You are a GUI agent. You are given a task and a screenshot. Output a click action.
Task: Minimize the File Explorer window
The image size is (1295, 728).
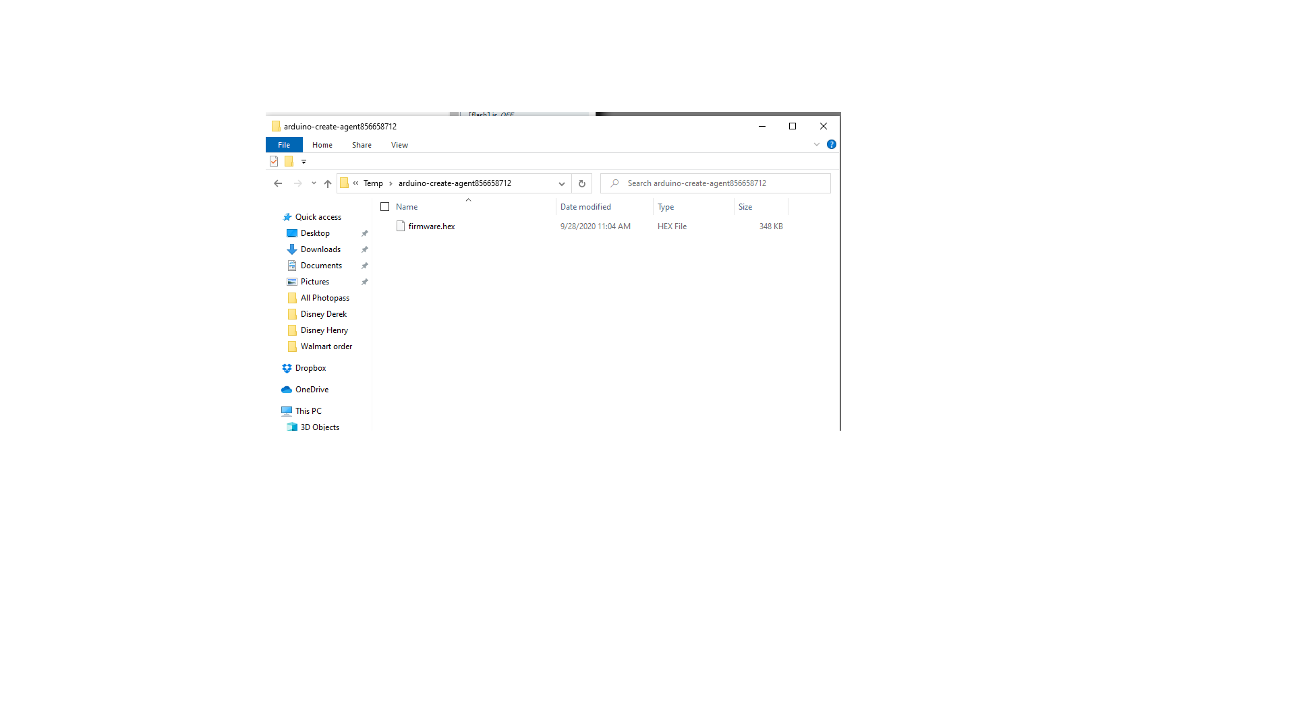pyautogui.click(x=762, y=126)
